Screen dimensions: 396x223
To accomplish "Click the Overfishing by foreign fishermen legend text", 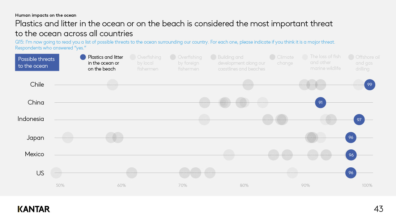I will coord(190,63).
